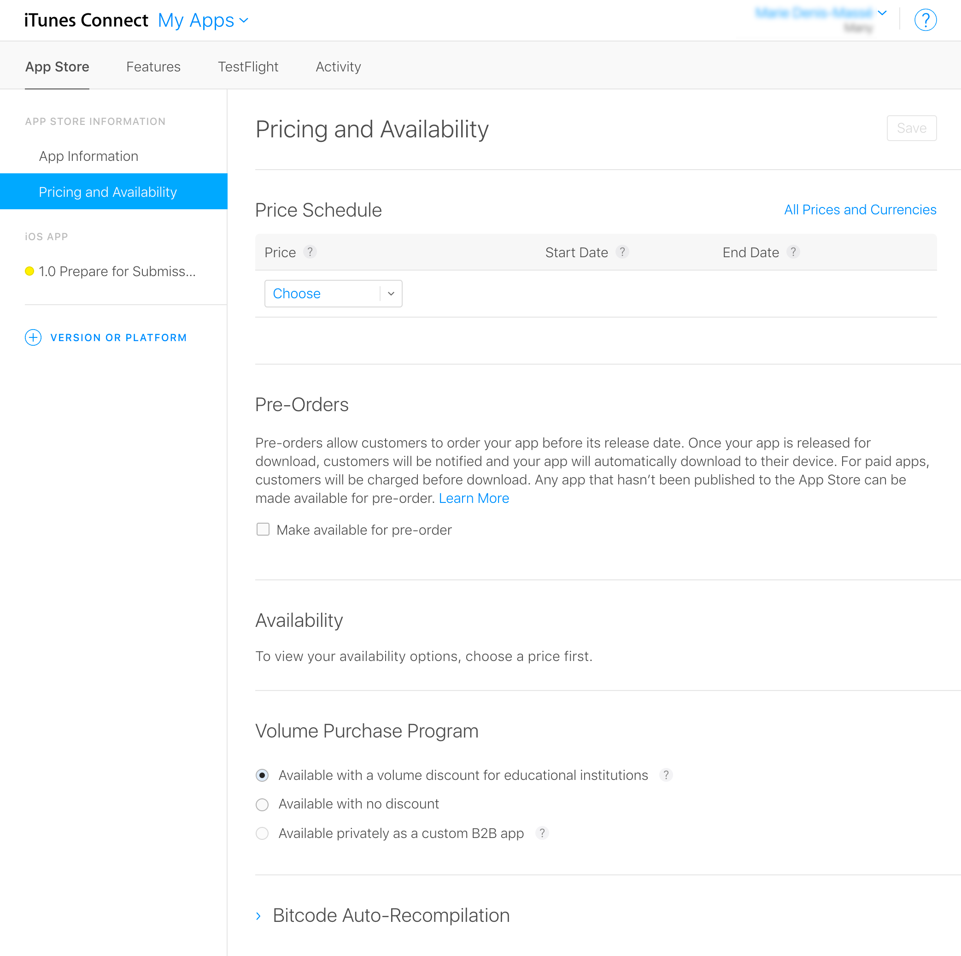Switch to the Activity tab
Viewport: 961px width, 956px height.
click(x=338, y=67)
